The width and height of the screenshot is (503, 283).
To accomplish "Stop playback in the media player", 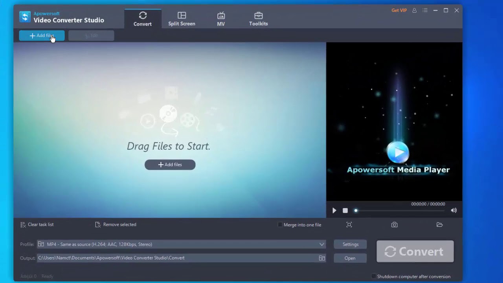I will click(345, 211).
